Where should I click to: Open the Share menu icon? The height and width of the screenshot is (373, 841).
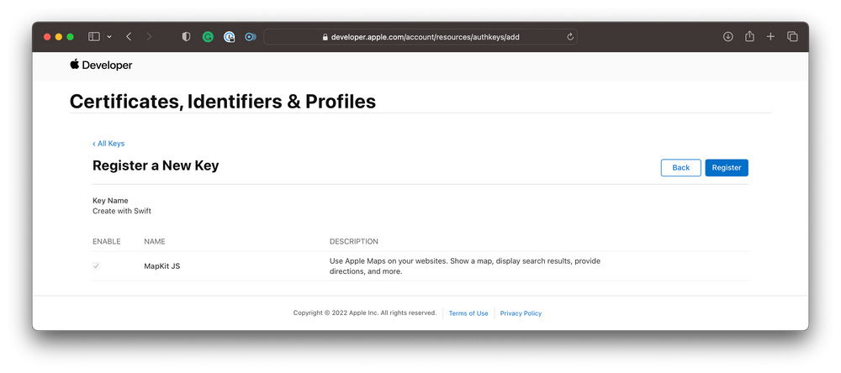[x=749, y=37]
